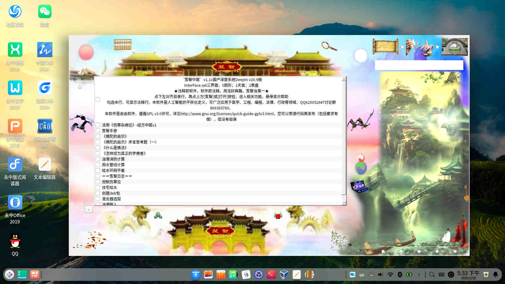Check the 雨水管线计算 checkbox

pyautogui.click(x=98, y=165)
